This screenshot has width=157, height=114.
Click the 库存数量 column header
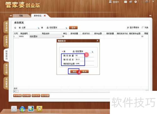pyautogui.click(x=74, y=34)
